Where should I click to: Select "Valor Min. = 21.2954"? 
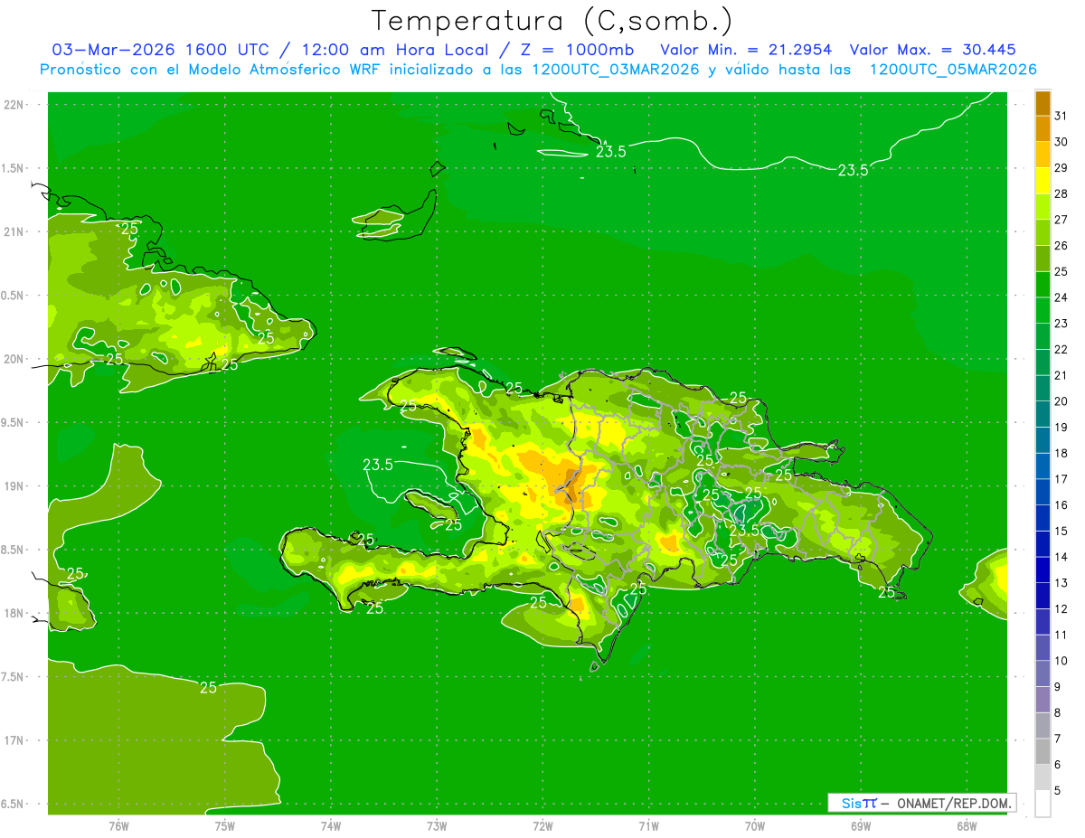click(x=747, y=50)
